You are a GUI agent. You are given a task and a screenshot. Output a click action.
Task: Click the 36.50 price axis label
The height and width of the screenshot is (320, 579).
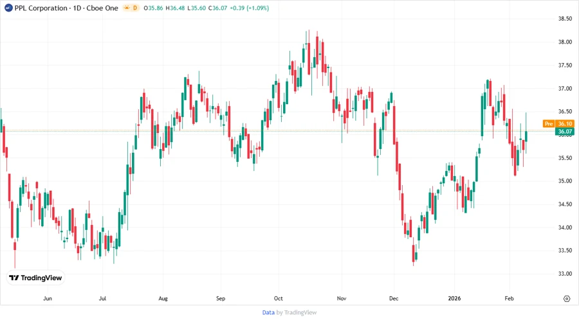click(565, 111)
